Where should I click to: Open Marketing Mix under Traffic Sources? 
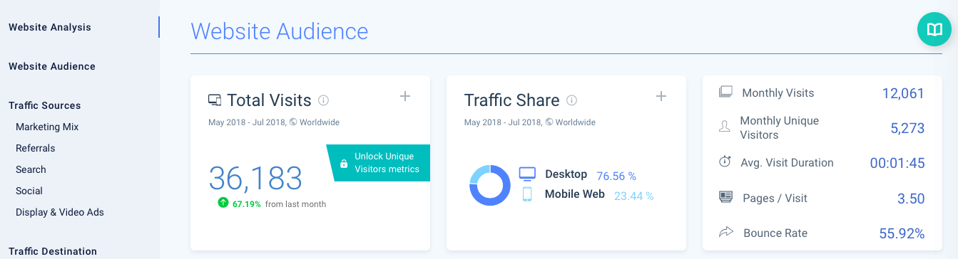(x=47, y=127)
